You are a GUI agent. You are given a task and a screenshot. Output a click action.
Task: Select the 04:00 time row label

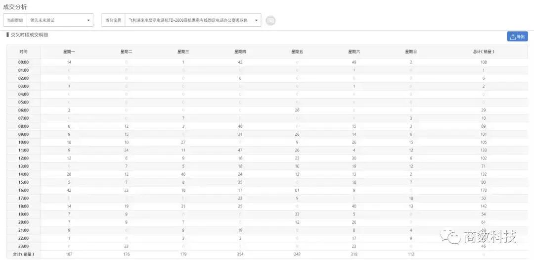(24, 94)
